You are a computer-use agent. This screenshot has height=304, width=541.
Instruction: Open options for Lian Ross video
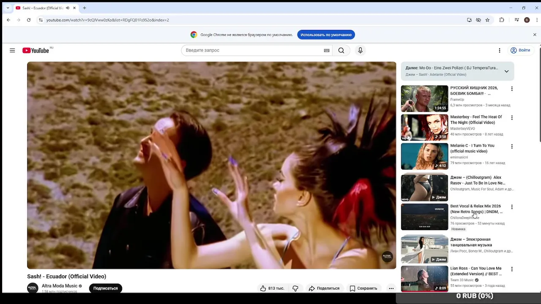pos(512,269)
